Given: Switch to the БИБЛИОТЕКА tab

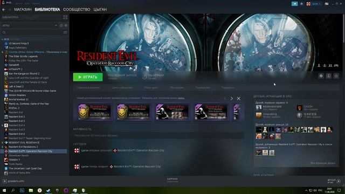Looking at the screenshot, I should point(47,10).
